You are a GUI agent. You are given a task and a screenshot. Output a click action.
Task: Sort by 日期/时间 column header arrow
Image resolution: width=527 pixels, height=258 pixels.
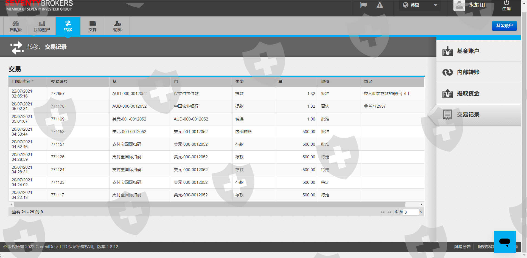pyautogui.click(x=33, y=81)
